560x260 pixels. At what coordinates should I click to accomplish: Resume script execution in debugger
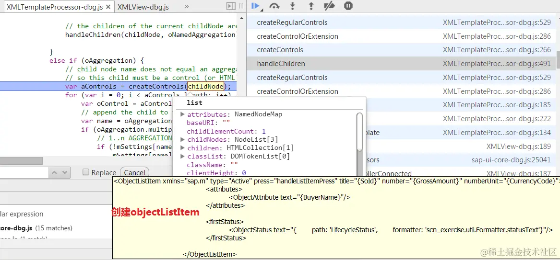point(255,6)
